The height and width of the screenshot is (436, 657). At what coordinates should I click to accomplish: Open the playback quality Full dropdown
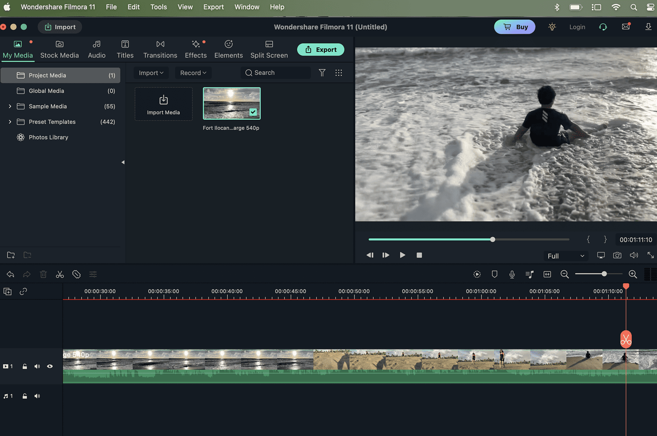(x=565, y=255)
